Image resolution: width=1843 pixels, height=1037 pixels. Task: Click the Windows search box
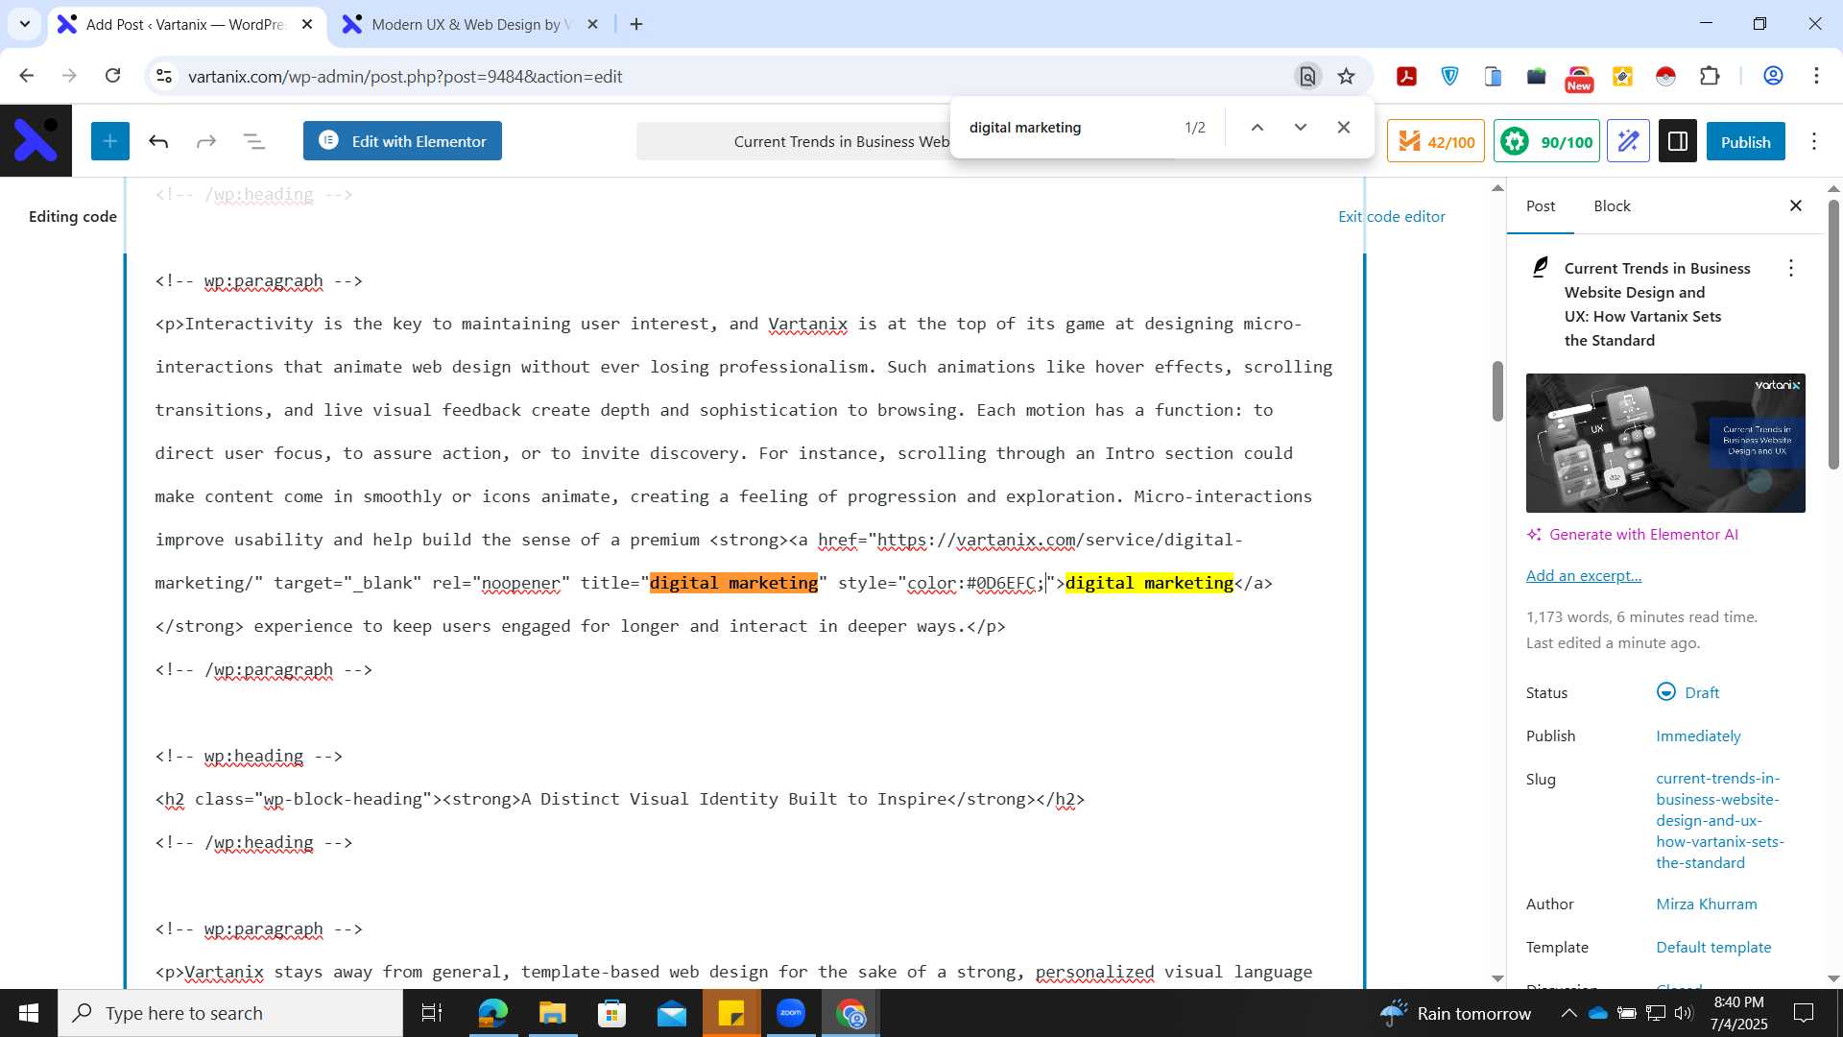[230, 1013]
